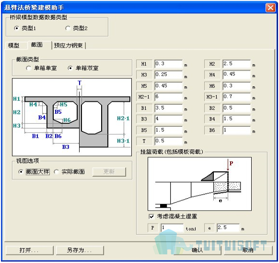Select the 类型2 radio button
Image resolution: width=279 pixels, height=263 pixels.
(x=68, y=28)
